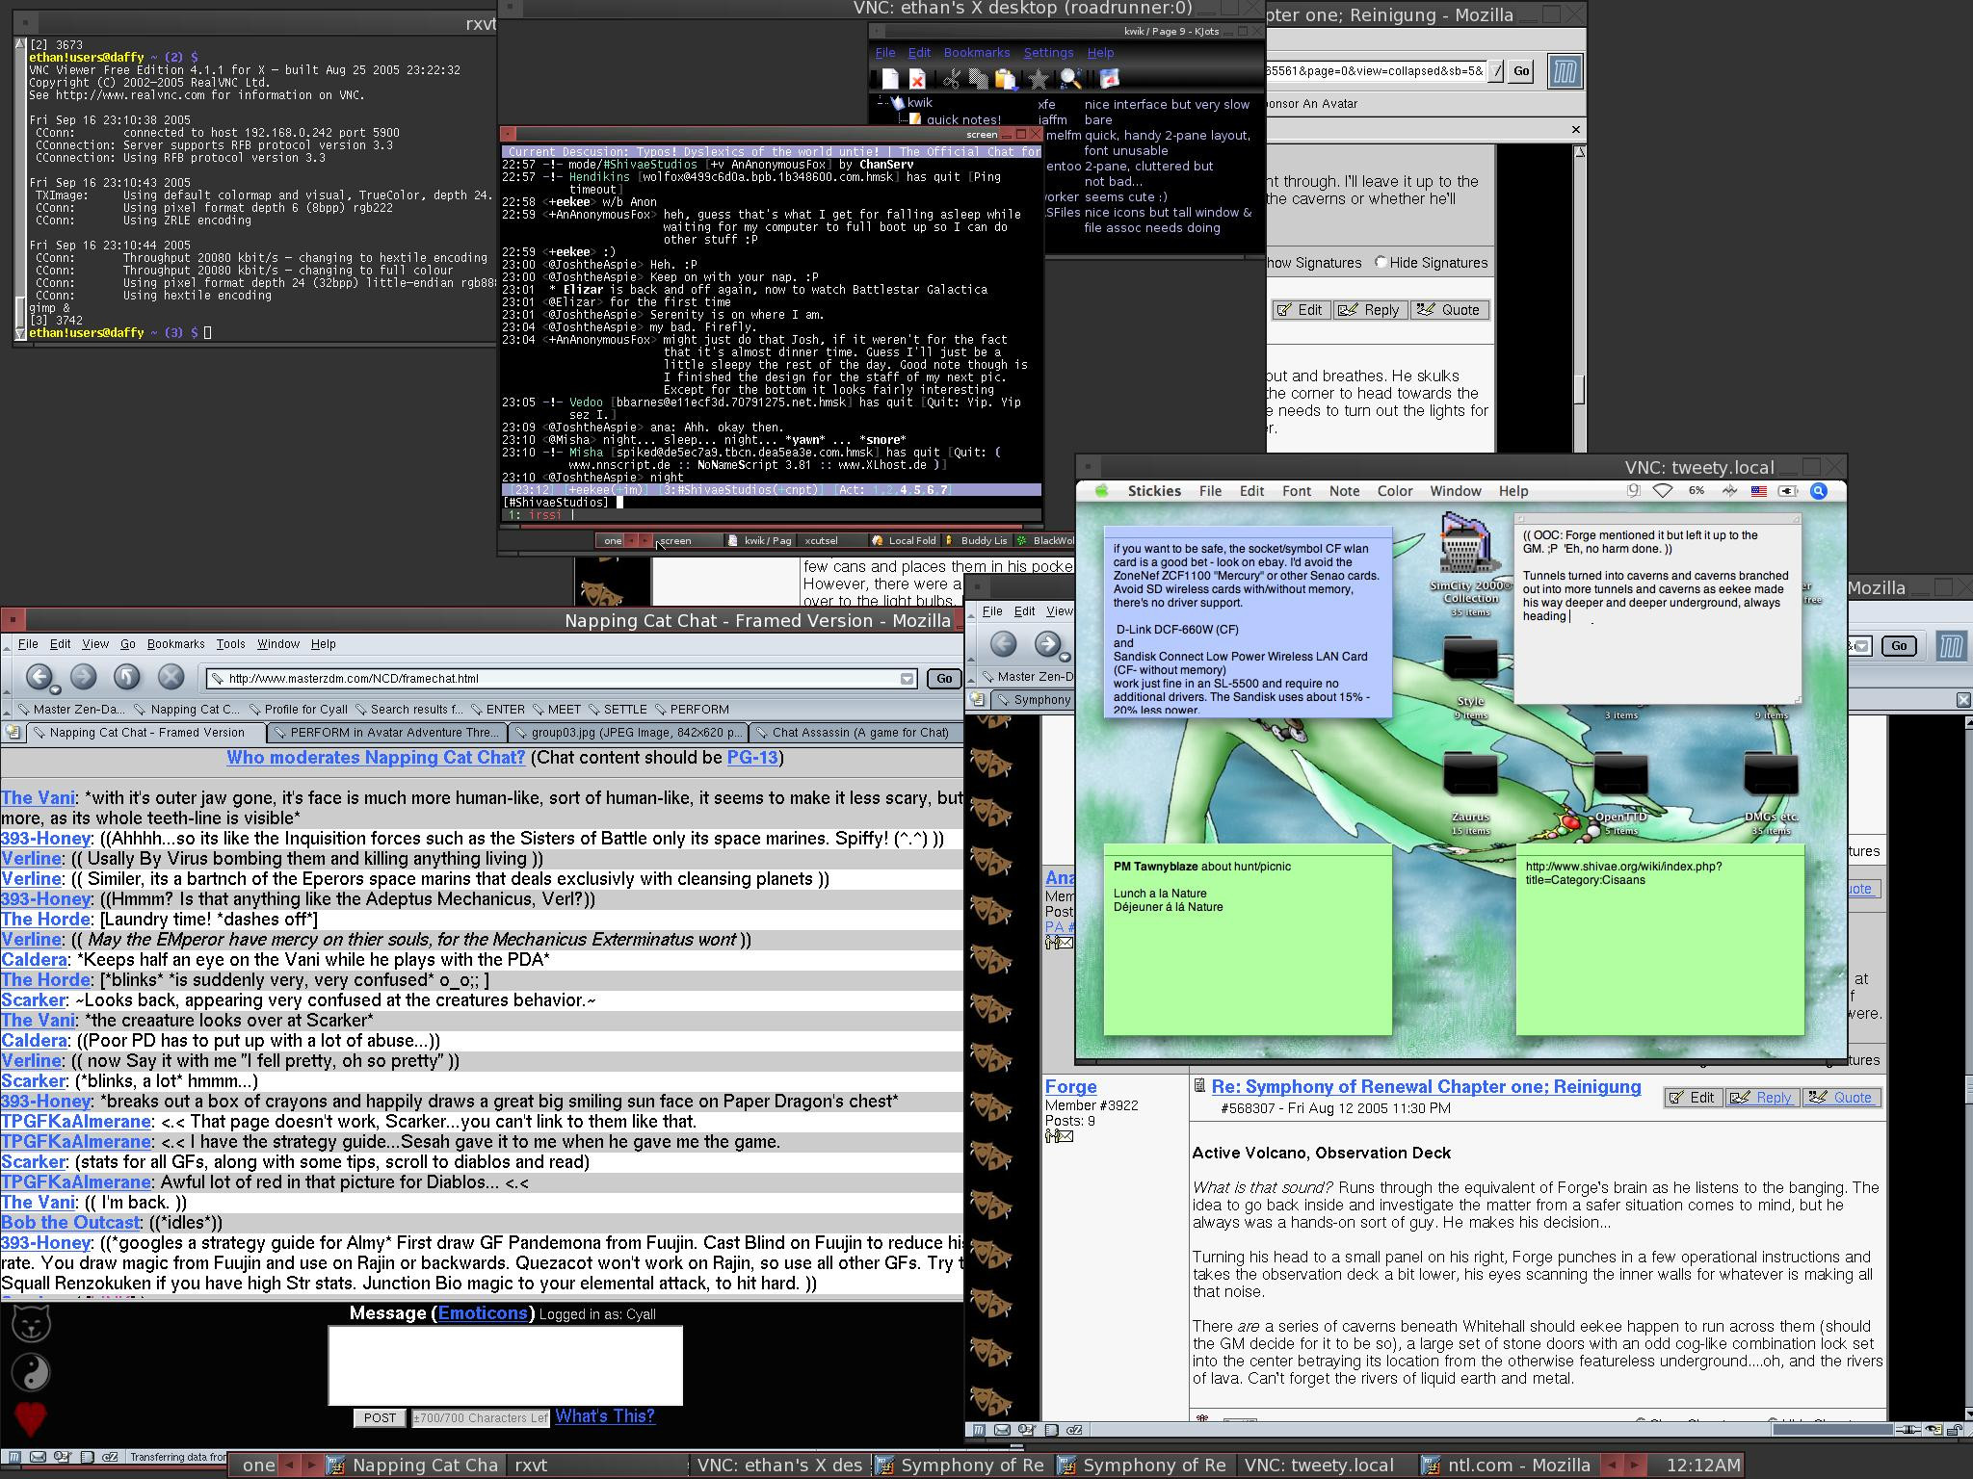The width and height of the screenshot is (1973, 1479).
Task: Open the Note menu in Stickies
Action: pos(1344,491)
